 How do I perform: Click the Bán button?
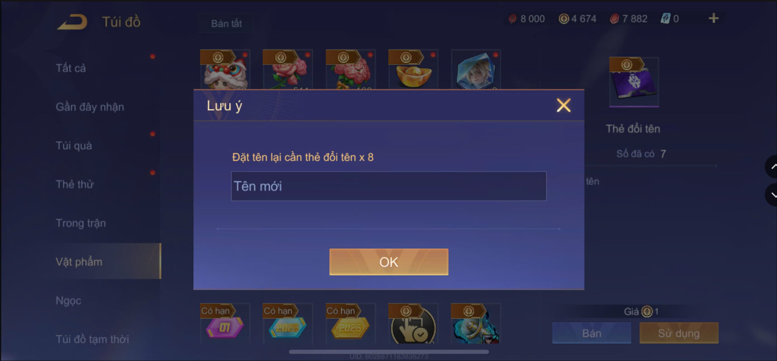tap(592, 333)
